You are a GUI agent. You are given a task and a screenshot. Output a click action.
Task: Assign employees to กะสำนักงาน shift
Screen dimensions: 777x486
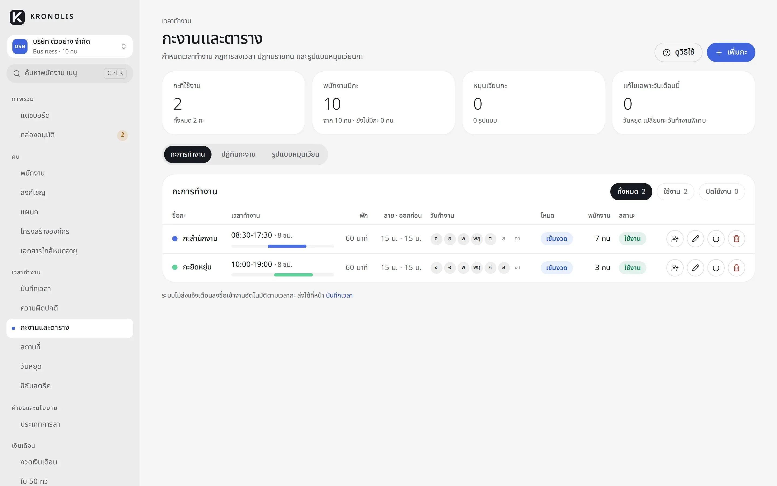coord(674,238)
